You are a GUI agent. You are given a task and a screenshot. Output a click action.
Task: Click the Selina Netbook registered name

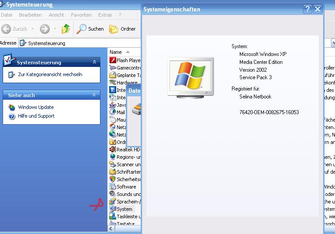(255, 97)
